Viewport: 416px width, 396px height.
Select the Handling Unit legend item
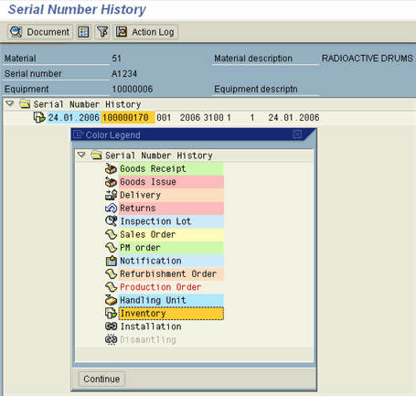[x=171, y=300]
